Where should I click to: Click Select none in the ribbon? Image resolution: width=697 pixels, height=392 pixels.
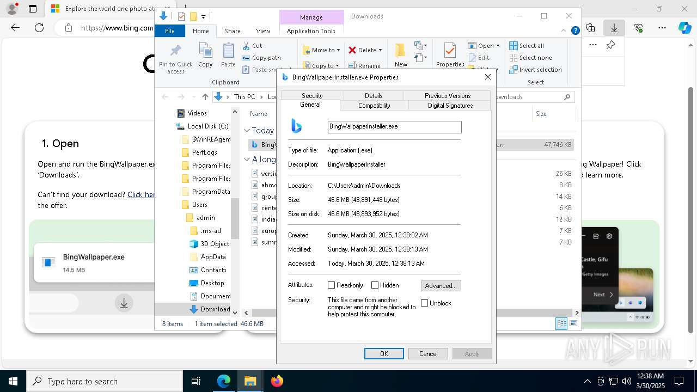click(530, 58)
